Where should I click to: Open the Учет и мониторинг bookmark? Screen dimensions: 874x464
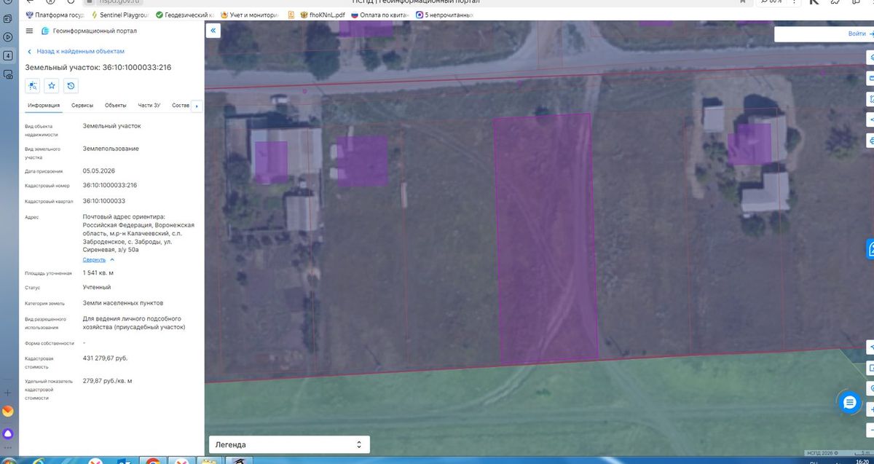tap(249, 15)
